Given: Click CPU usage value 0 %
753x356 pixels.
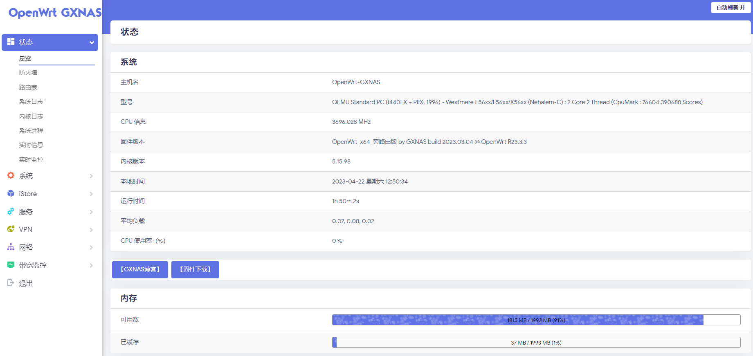Looking at the screenshot, I should click(x=337, y=241).
